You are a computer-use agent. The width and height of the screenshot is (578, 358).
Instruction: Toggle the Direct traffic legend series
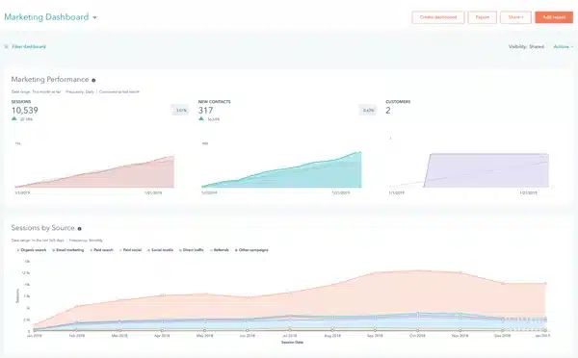(192, 250)
